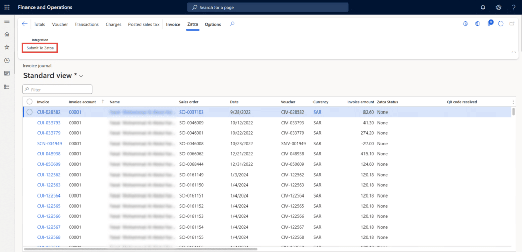The image size is (522, 252).
Task: Click search for a page box
Action: click(268, 7)
